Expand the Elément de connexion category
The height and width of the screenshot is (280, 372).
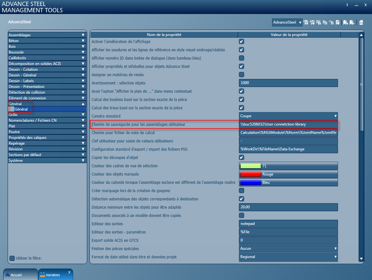coord(47,98)
